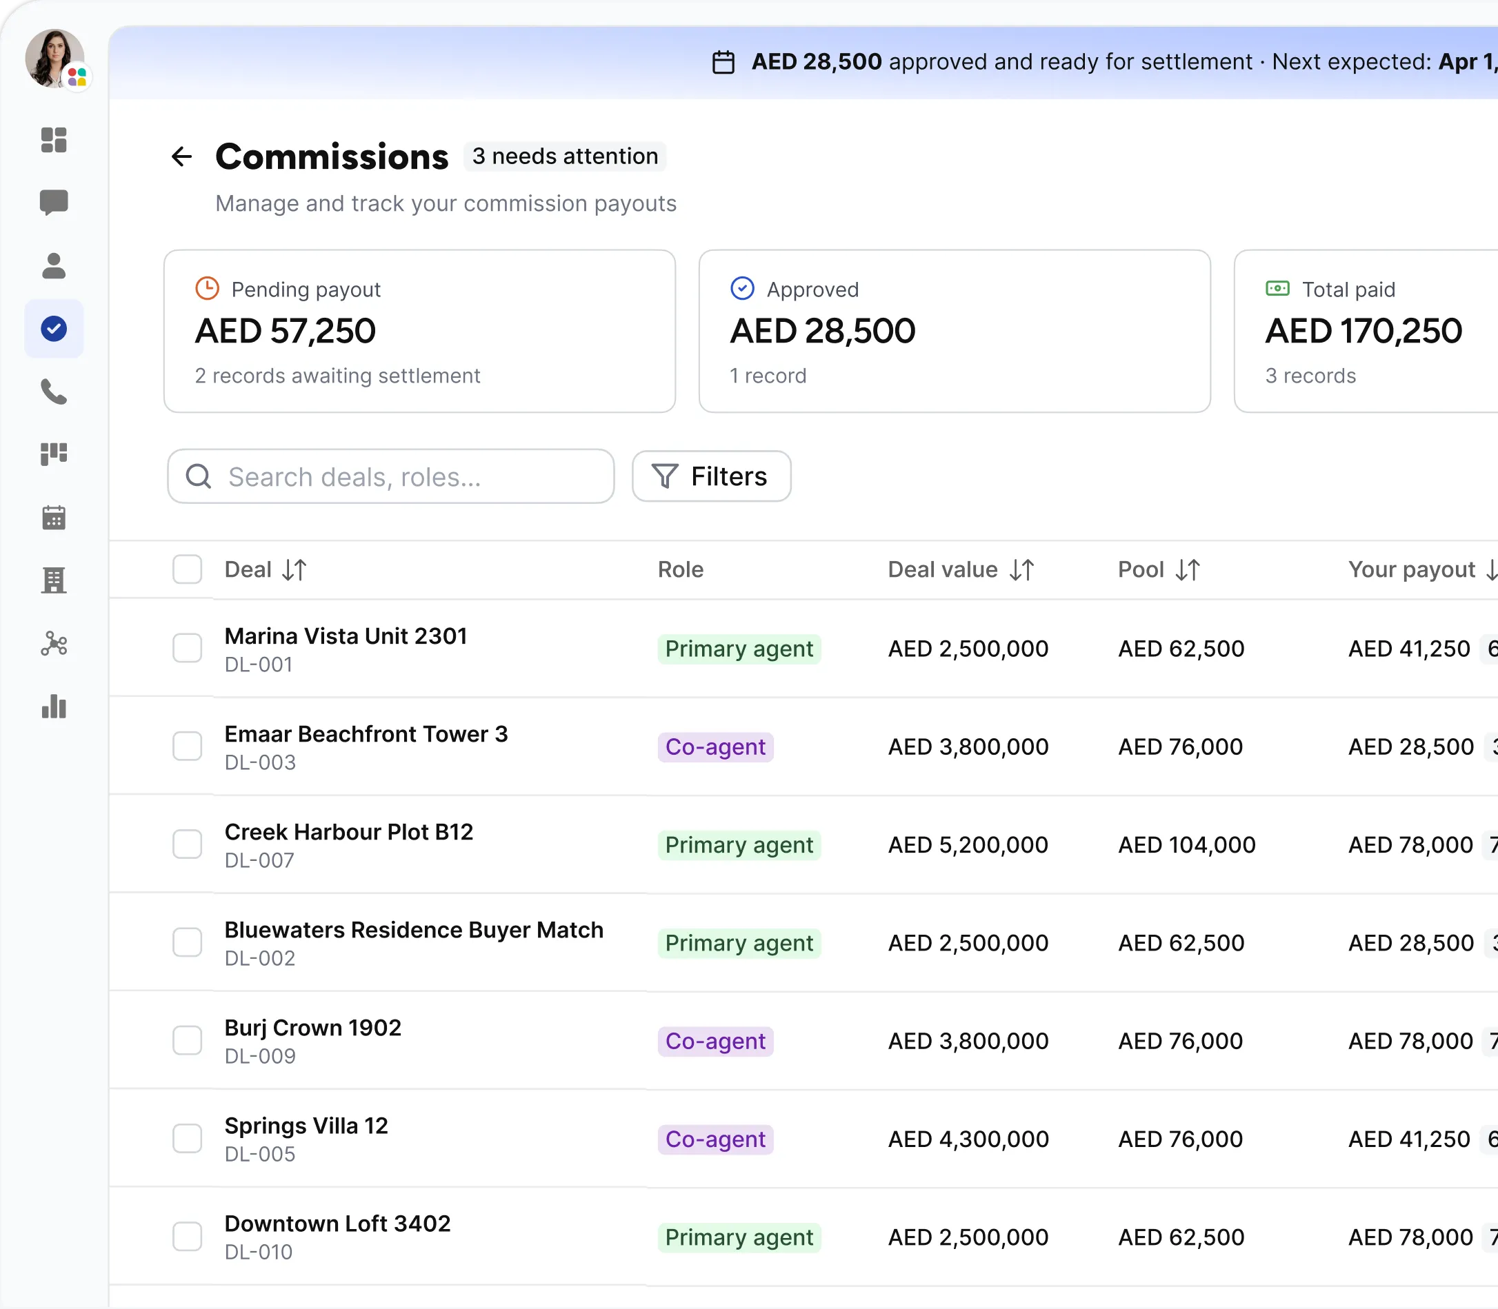The width and height of the screenshot is (1498, 1309).
Task: Open the Bluewaters Residence Buyer Match deal
Action: coord(414,930)
